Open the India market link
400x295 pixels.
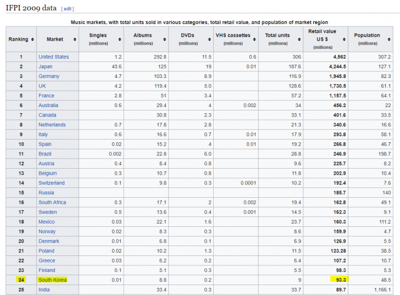pyautogui.click(x=44, y=290)
